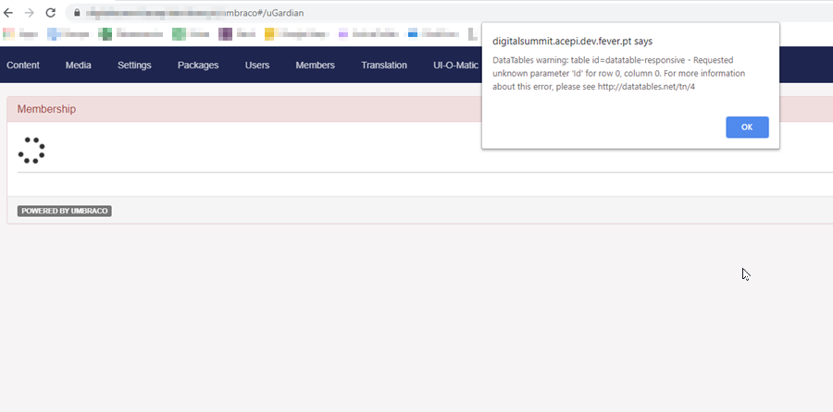Open the Packages section
The width and height of the screenshot is (833, 412).
click(198, 66)
